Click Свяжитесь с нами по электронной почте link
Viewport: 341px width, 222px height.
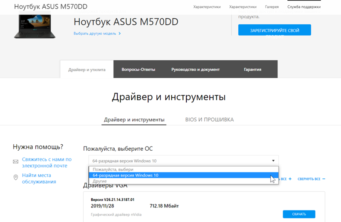click(46, 163)
